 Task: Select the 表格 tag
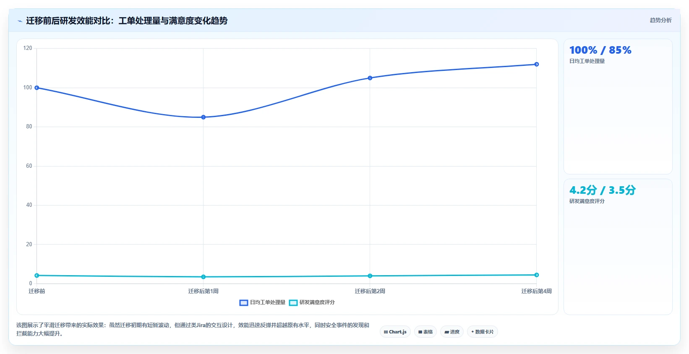point(425,332)
